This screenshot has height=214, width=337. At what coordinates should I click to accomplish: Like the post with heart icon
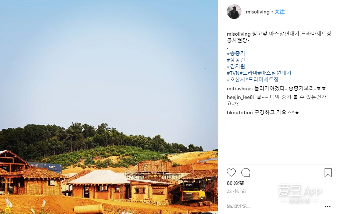[231, 173]
